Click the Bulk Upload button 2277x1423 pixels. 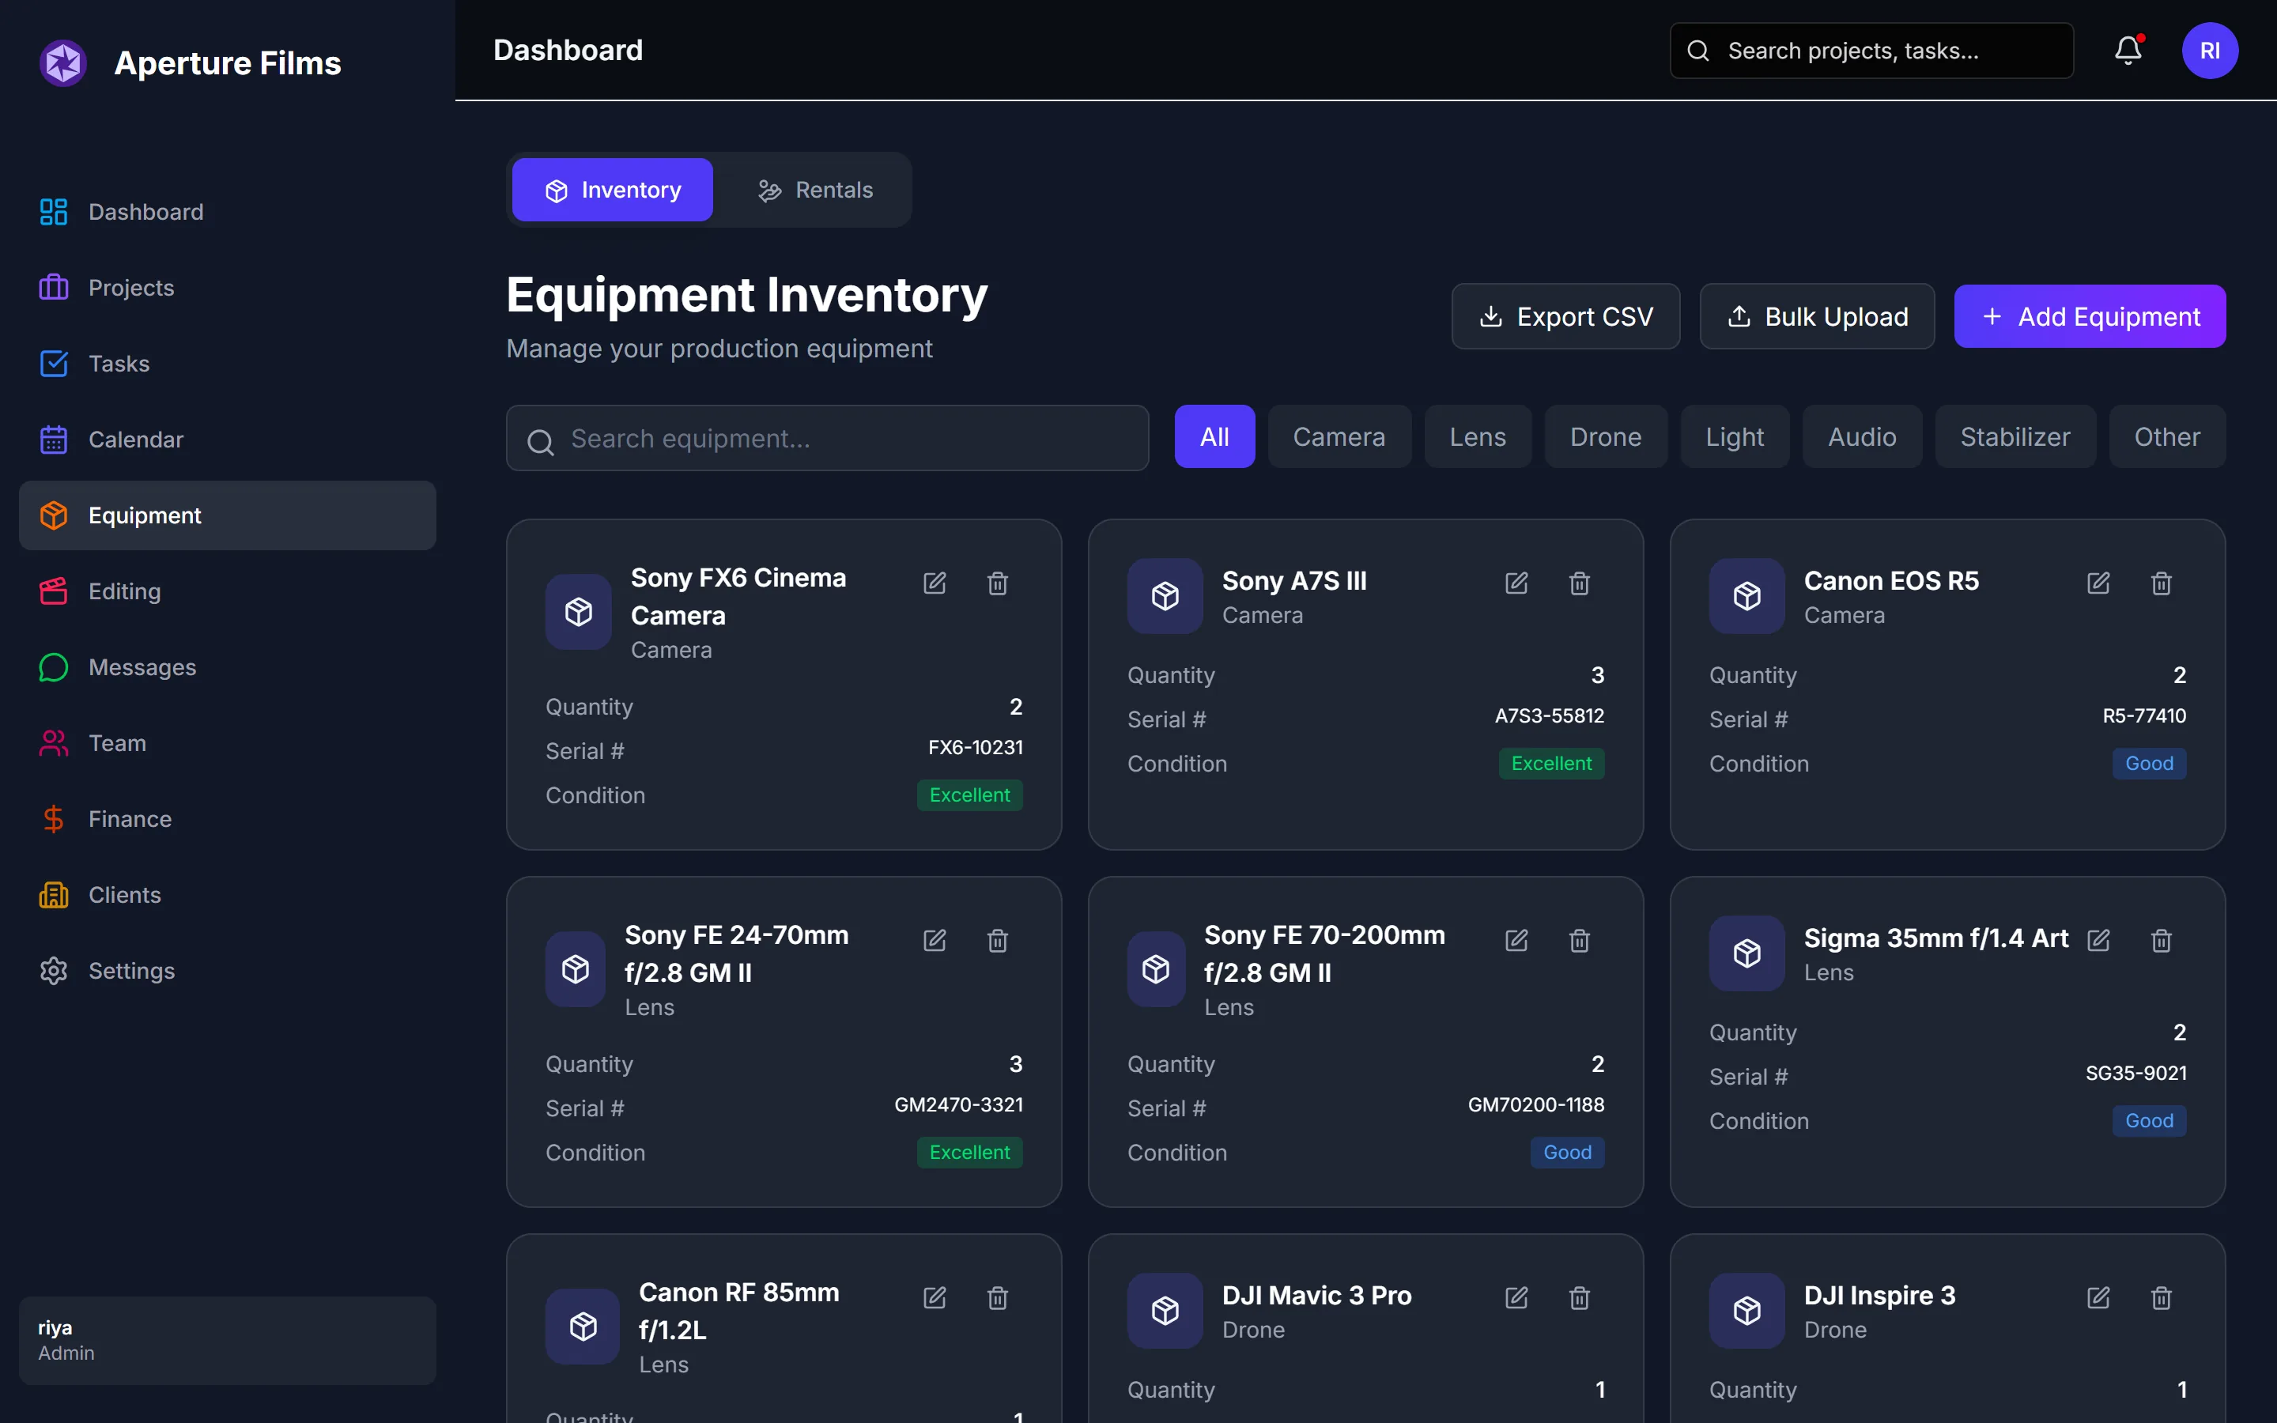click(x=1817, y=316)
